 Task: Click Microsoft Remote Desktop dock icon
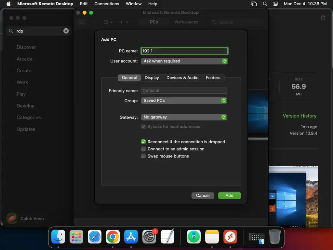[230, 236]
